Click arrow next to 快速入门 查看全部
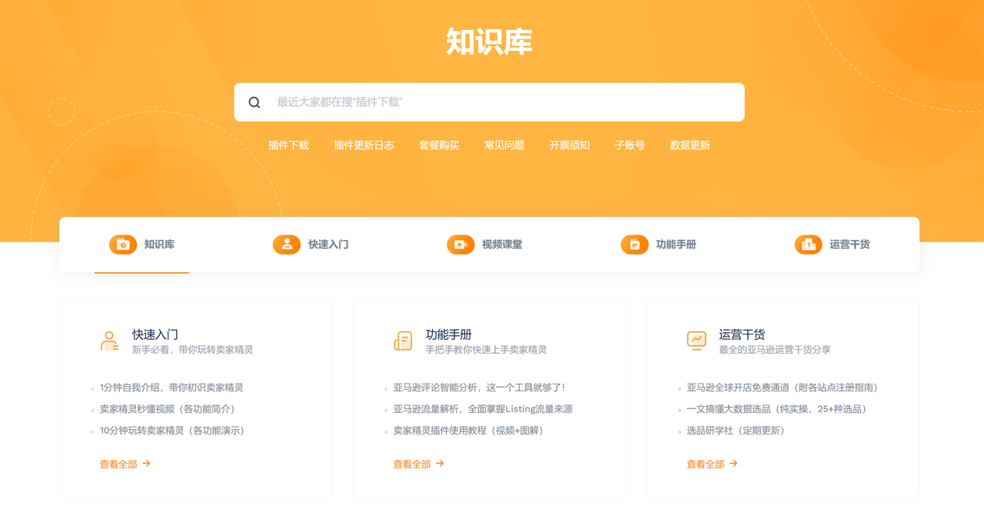The height and width of the screenshot is (506, 984). 146,464
